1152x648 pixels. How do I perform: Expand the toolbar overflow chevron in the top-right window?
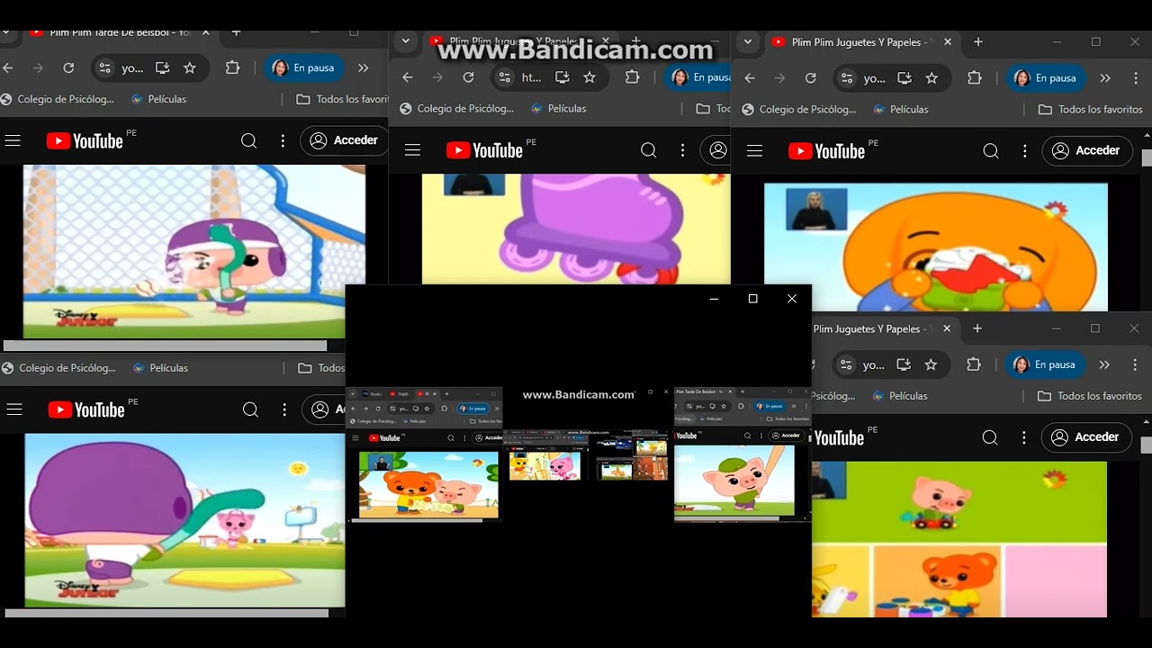point(1105,78)
